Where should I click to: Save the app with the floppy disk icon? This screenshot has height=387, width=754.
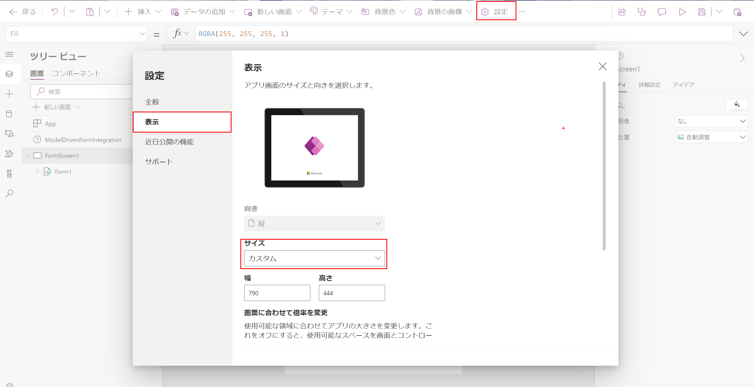tap(702, 12)
